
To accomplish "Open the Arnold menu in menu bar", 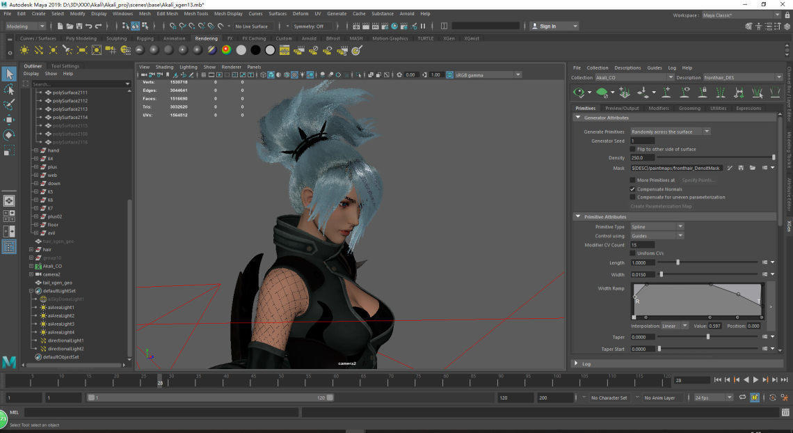I will (407, 14).
